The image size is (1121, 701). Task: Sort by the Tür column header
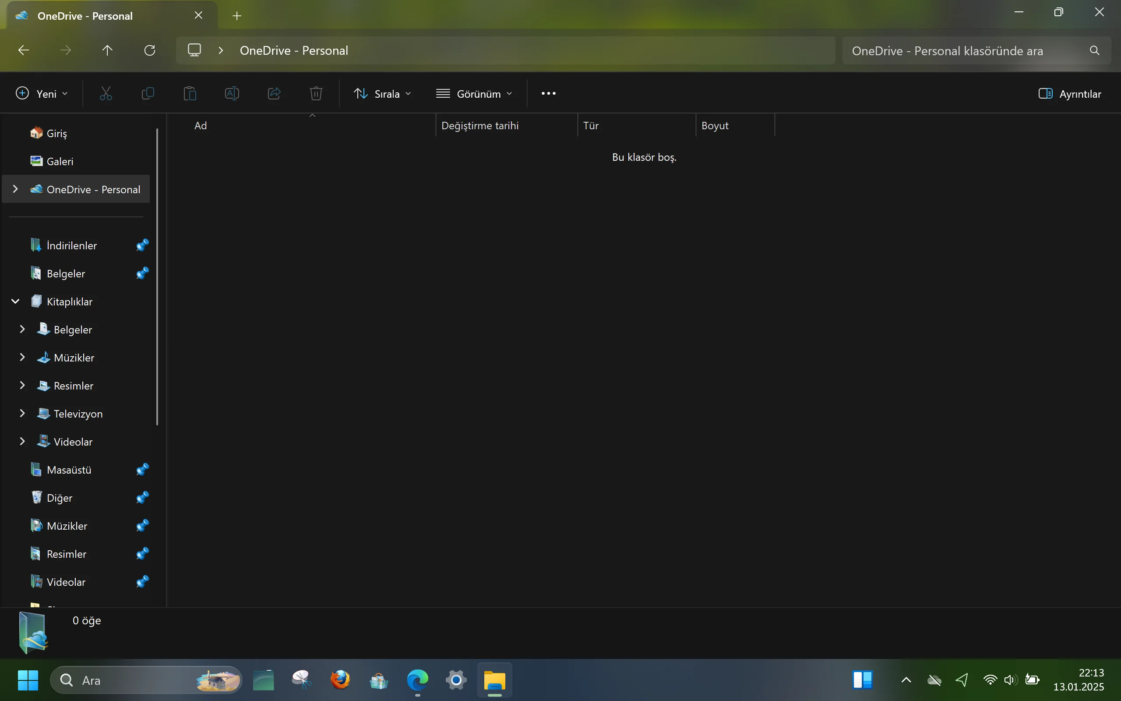(x=636, y=126)
